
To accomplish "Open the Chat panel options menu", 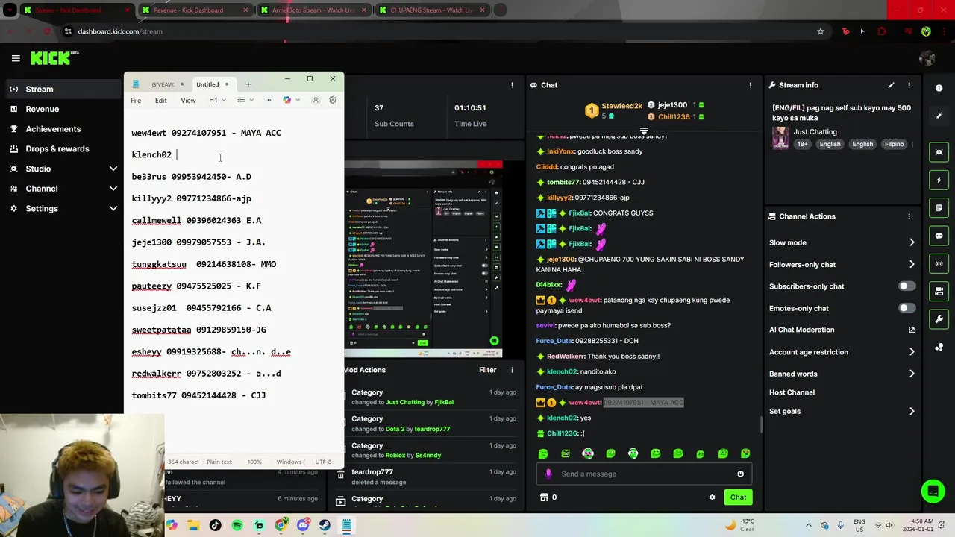I will 751,85.
